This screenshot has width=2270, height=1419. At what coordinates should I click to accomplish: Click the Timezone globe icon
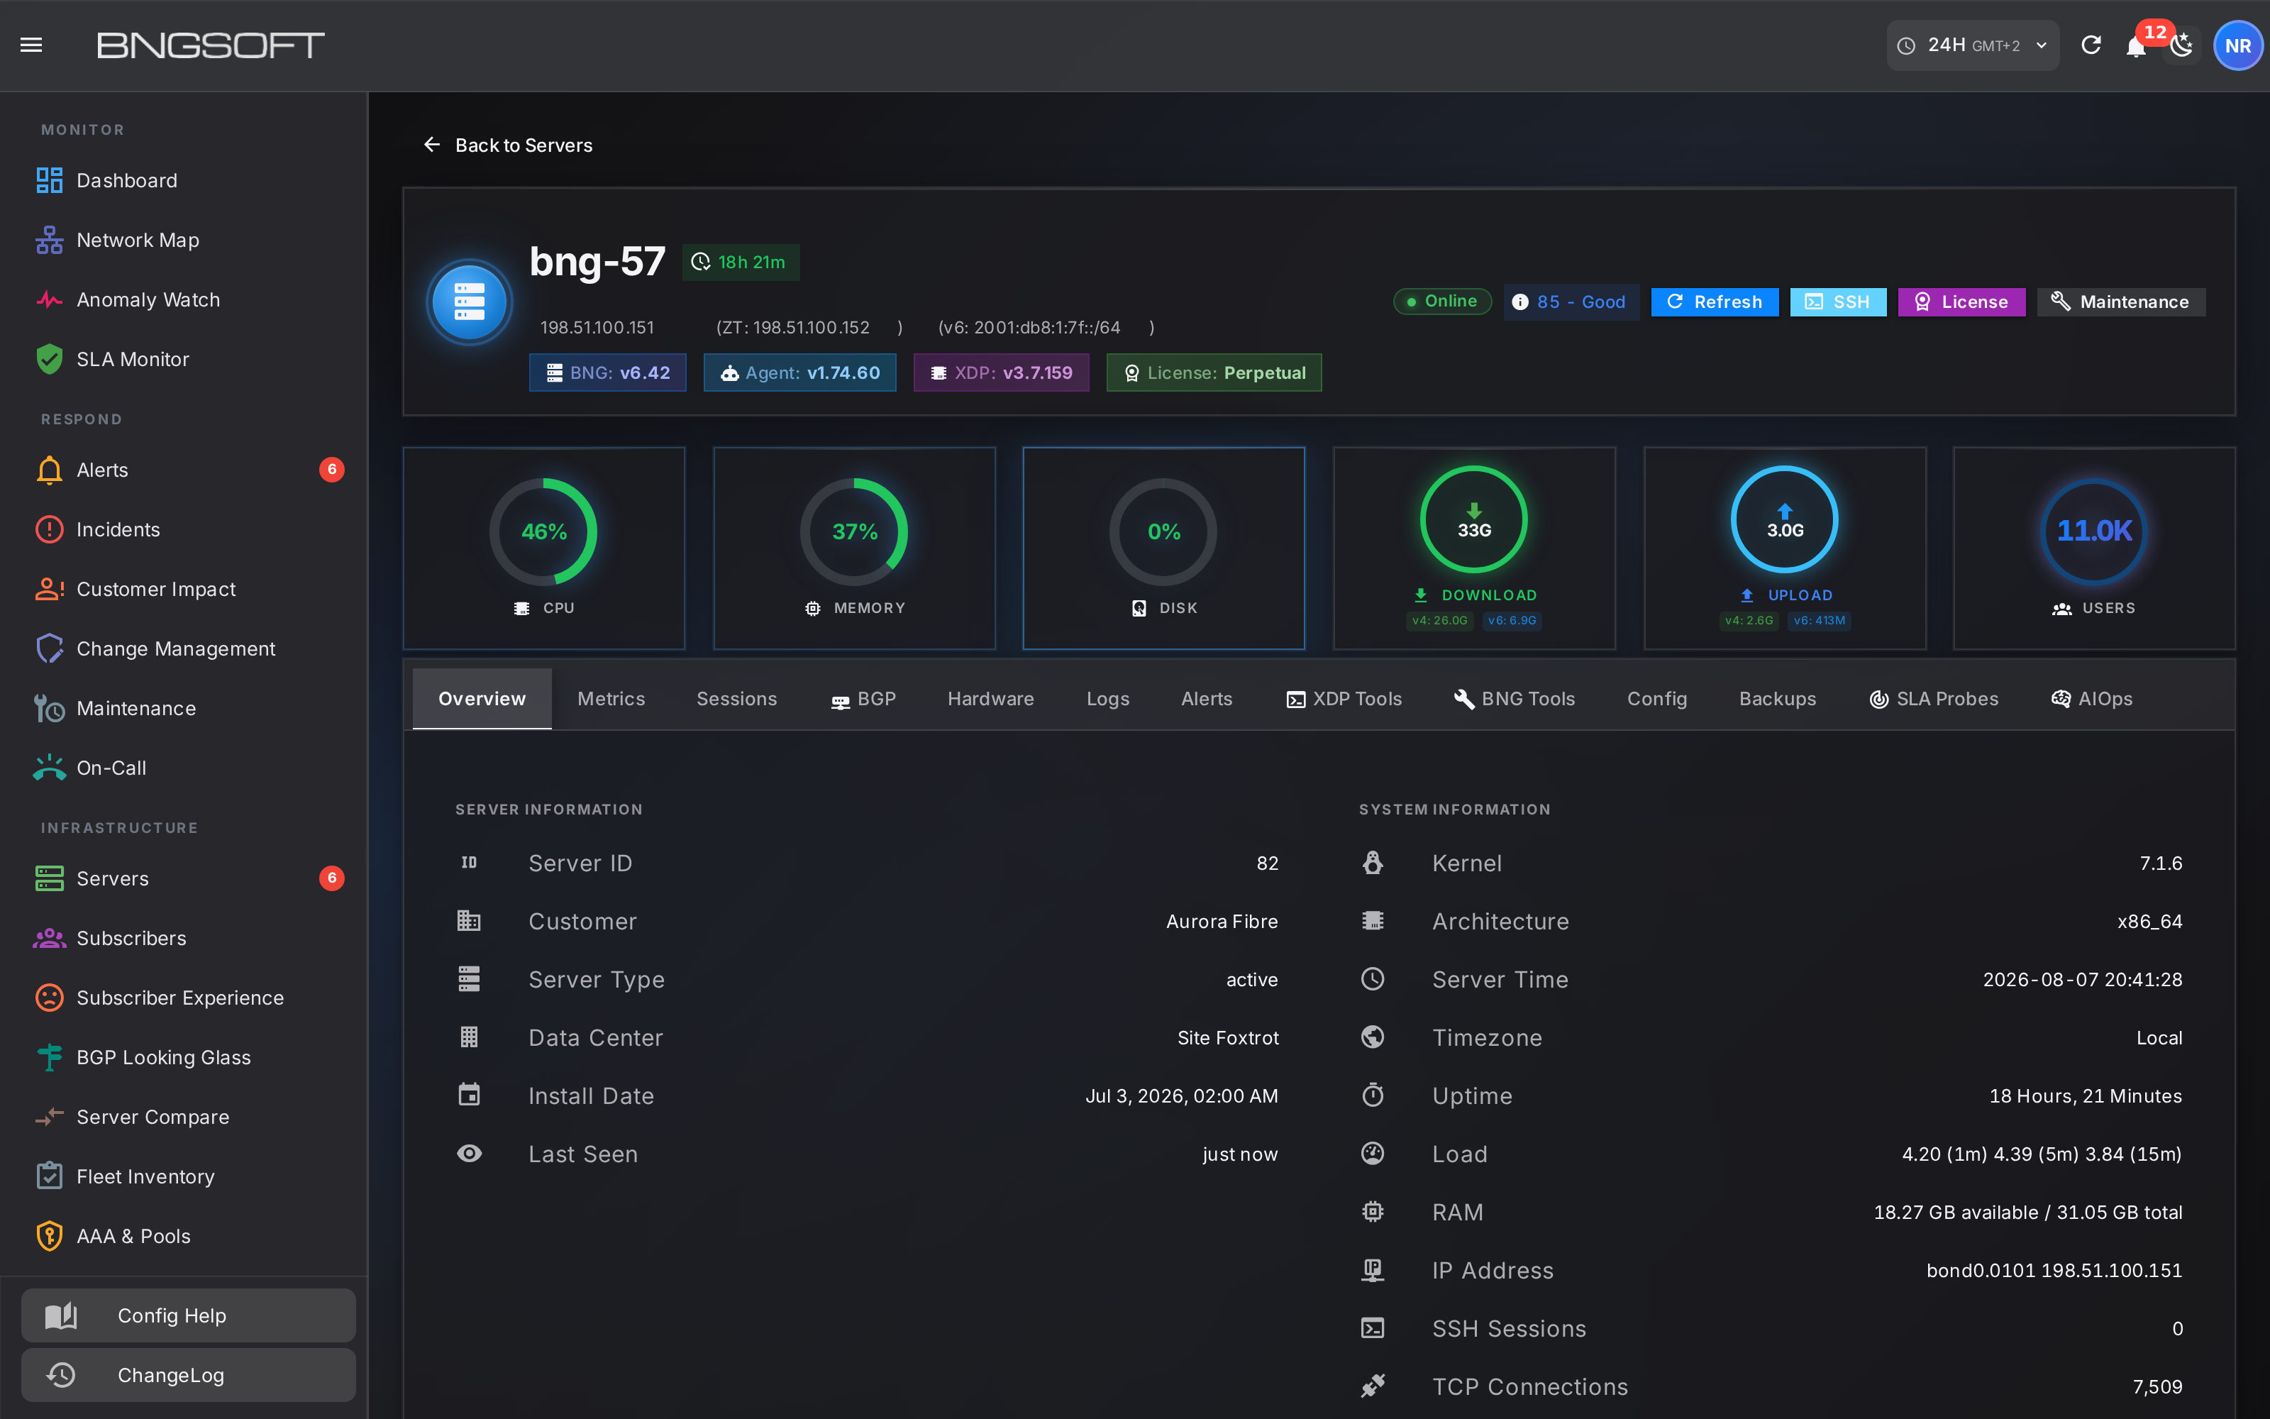click(1373, 1037)
